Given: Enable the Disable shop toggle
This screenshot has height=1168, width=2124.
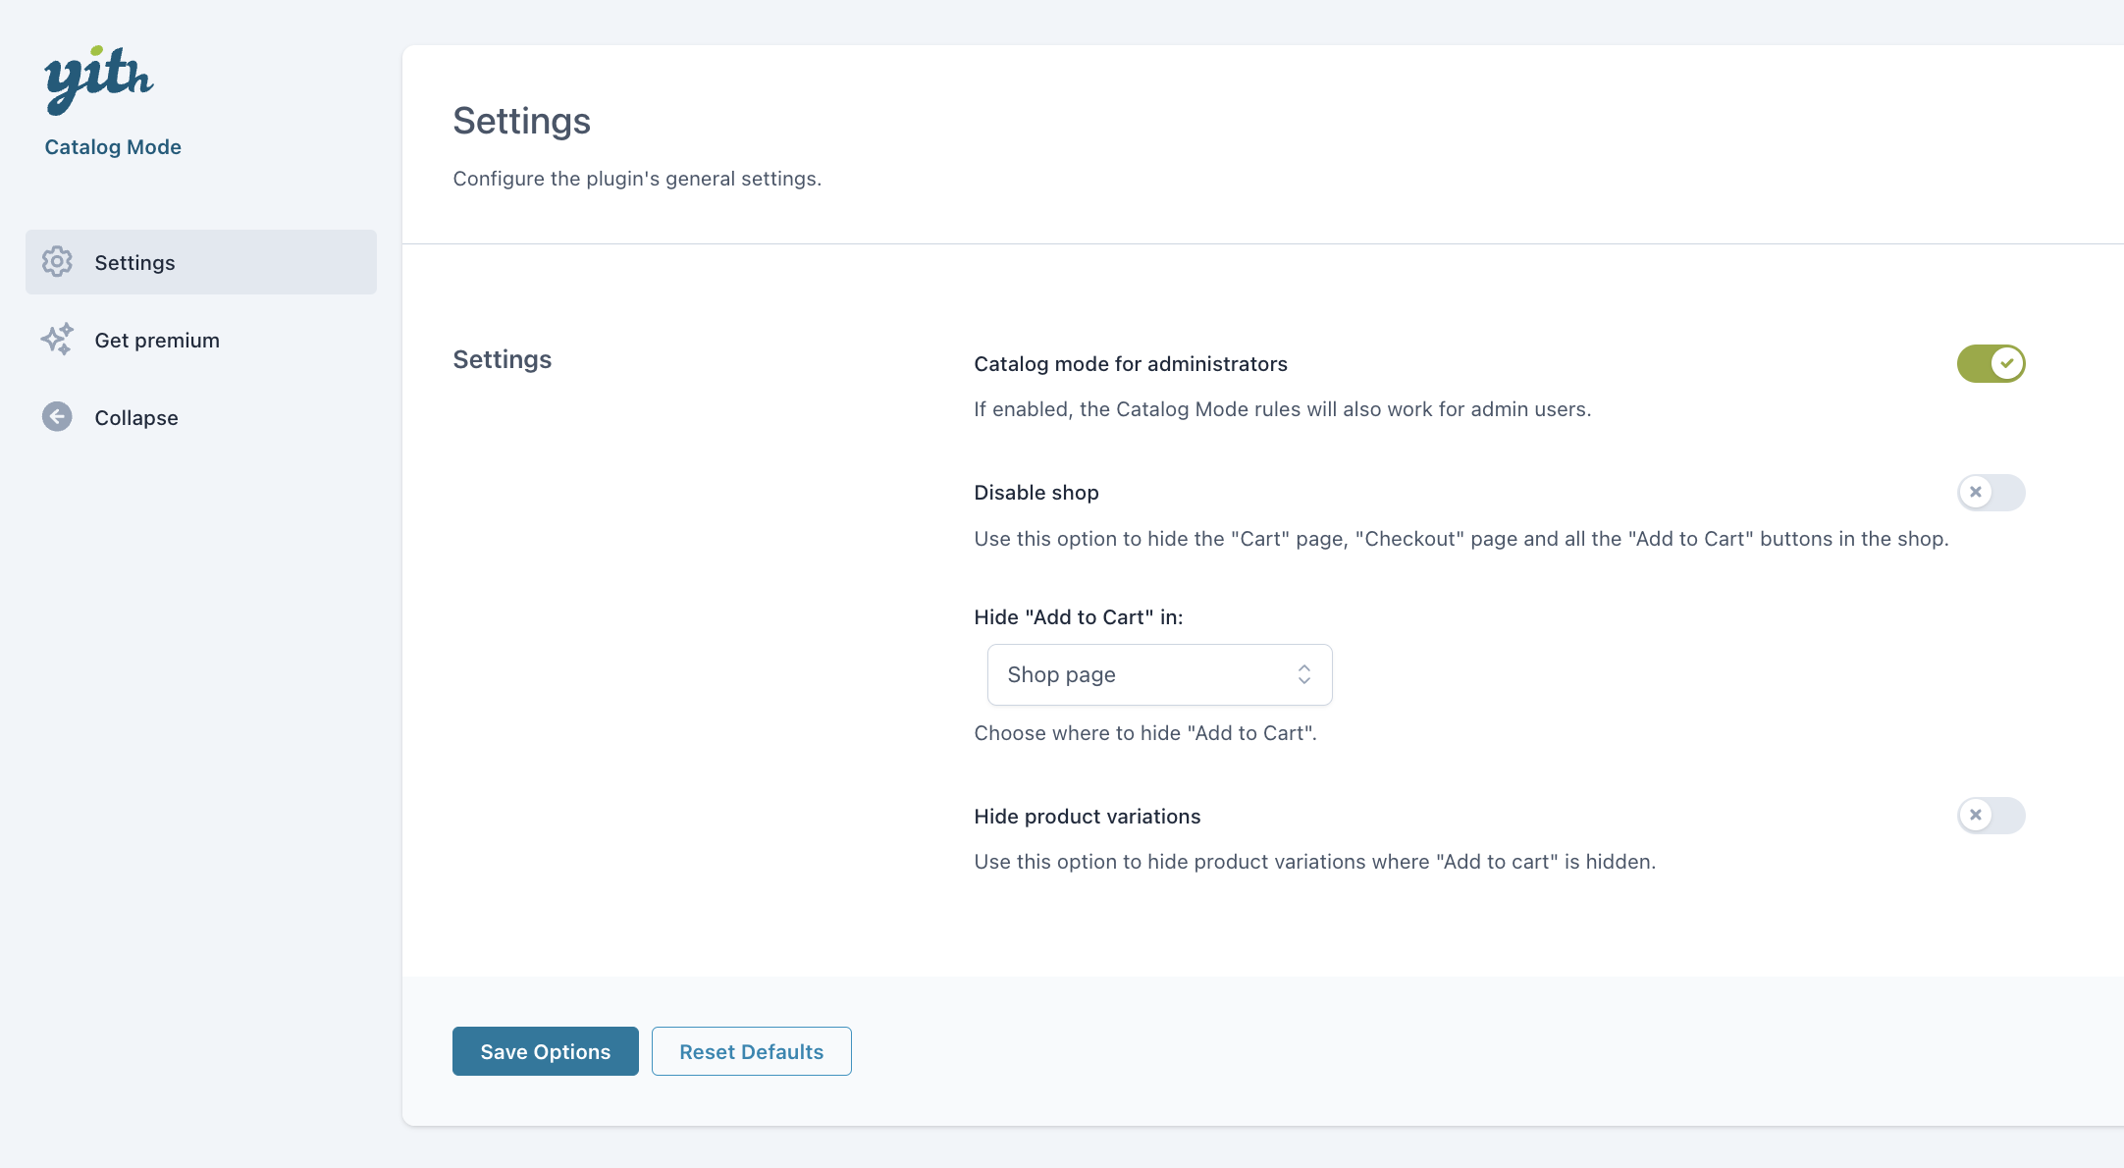Looking at the screenshot, I should pos(1991,492).
